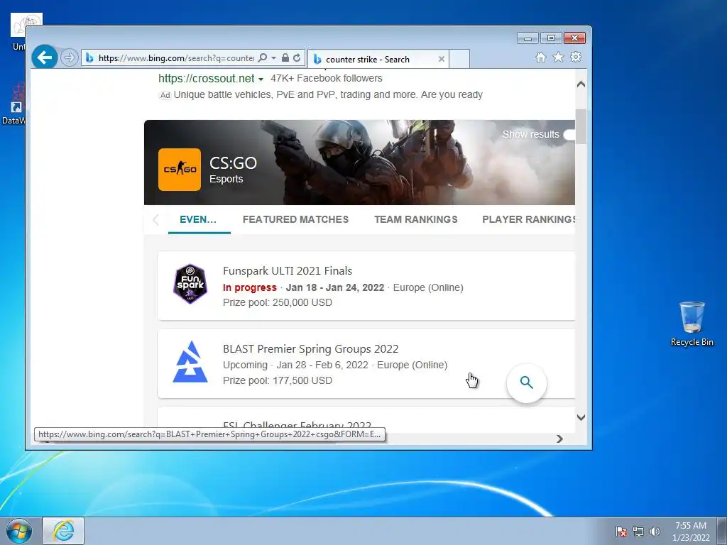Click the 'In progress' status text
The height and width of the screenshot is (545, 727).
tap(249, 287)
